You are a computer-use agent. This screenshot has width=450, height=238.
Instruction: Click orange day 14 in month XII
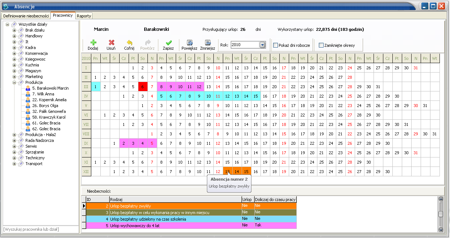(x=237, y=172)
